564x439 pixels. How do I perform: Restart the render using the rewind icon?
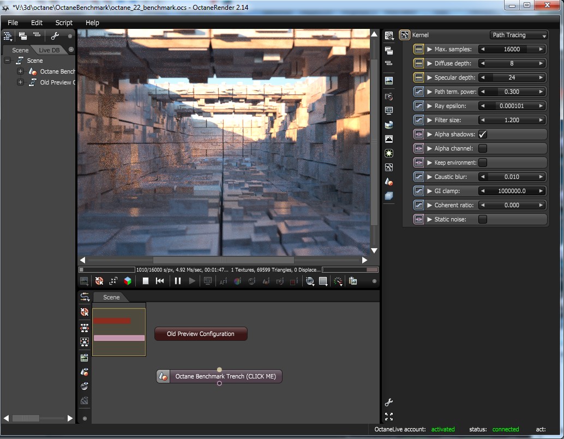160,281
